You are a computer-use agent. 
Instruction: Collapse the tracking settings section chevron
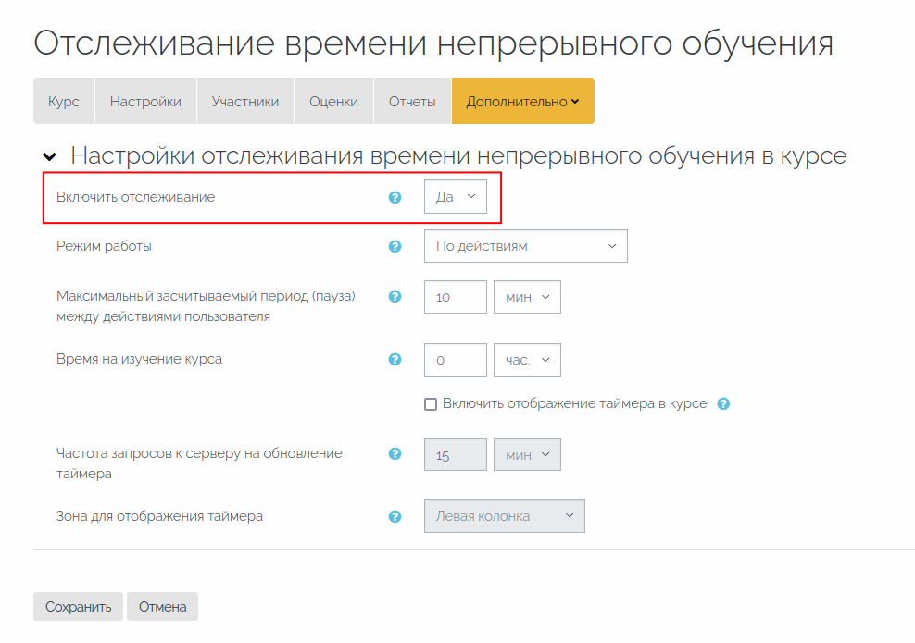(49, 156)
